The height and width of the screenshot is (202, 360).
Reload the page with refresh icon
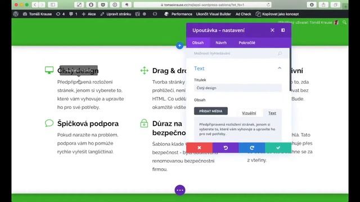[x=268, y=4]
